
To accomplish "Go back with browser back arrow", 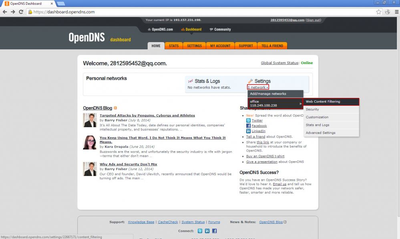I will coord(5,12).
